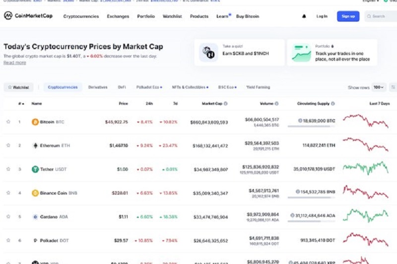Image resolution: width=397 pixels, height=264 pixels.
Task: Select the BSC Eco tab
Action: click(227, 87)
